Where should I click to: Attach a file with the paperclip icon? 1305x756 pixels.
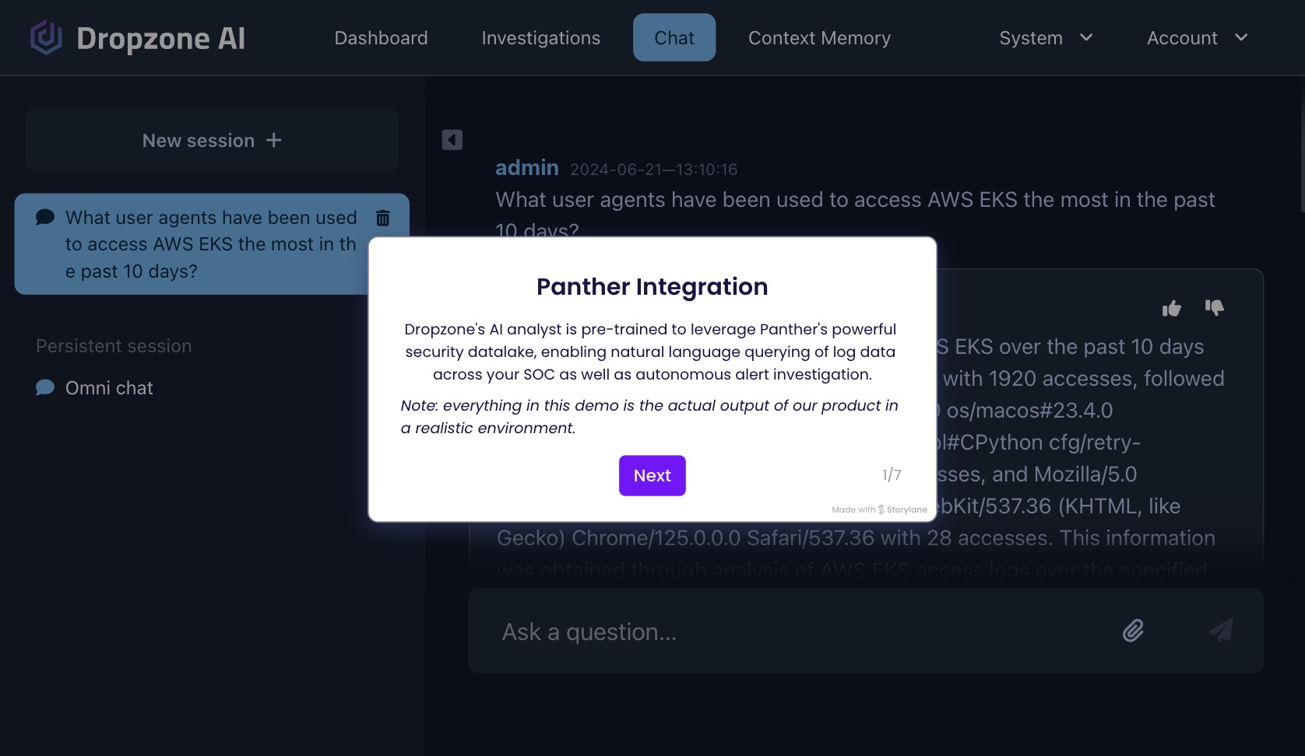coord(1133,631)
